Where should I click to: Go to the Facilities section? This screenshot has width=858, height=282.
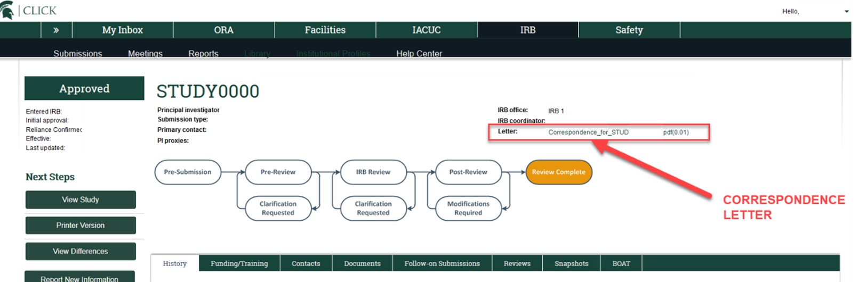325,30
